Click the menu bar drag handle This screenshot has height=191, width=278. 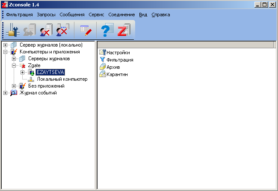(3, 15)
